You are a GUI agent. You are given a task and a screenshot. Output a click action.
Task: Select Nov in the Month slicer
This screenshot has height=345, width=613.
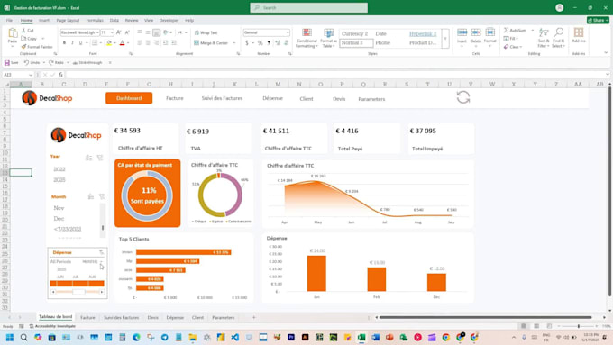coord(59,208)
